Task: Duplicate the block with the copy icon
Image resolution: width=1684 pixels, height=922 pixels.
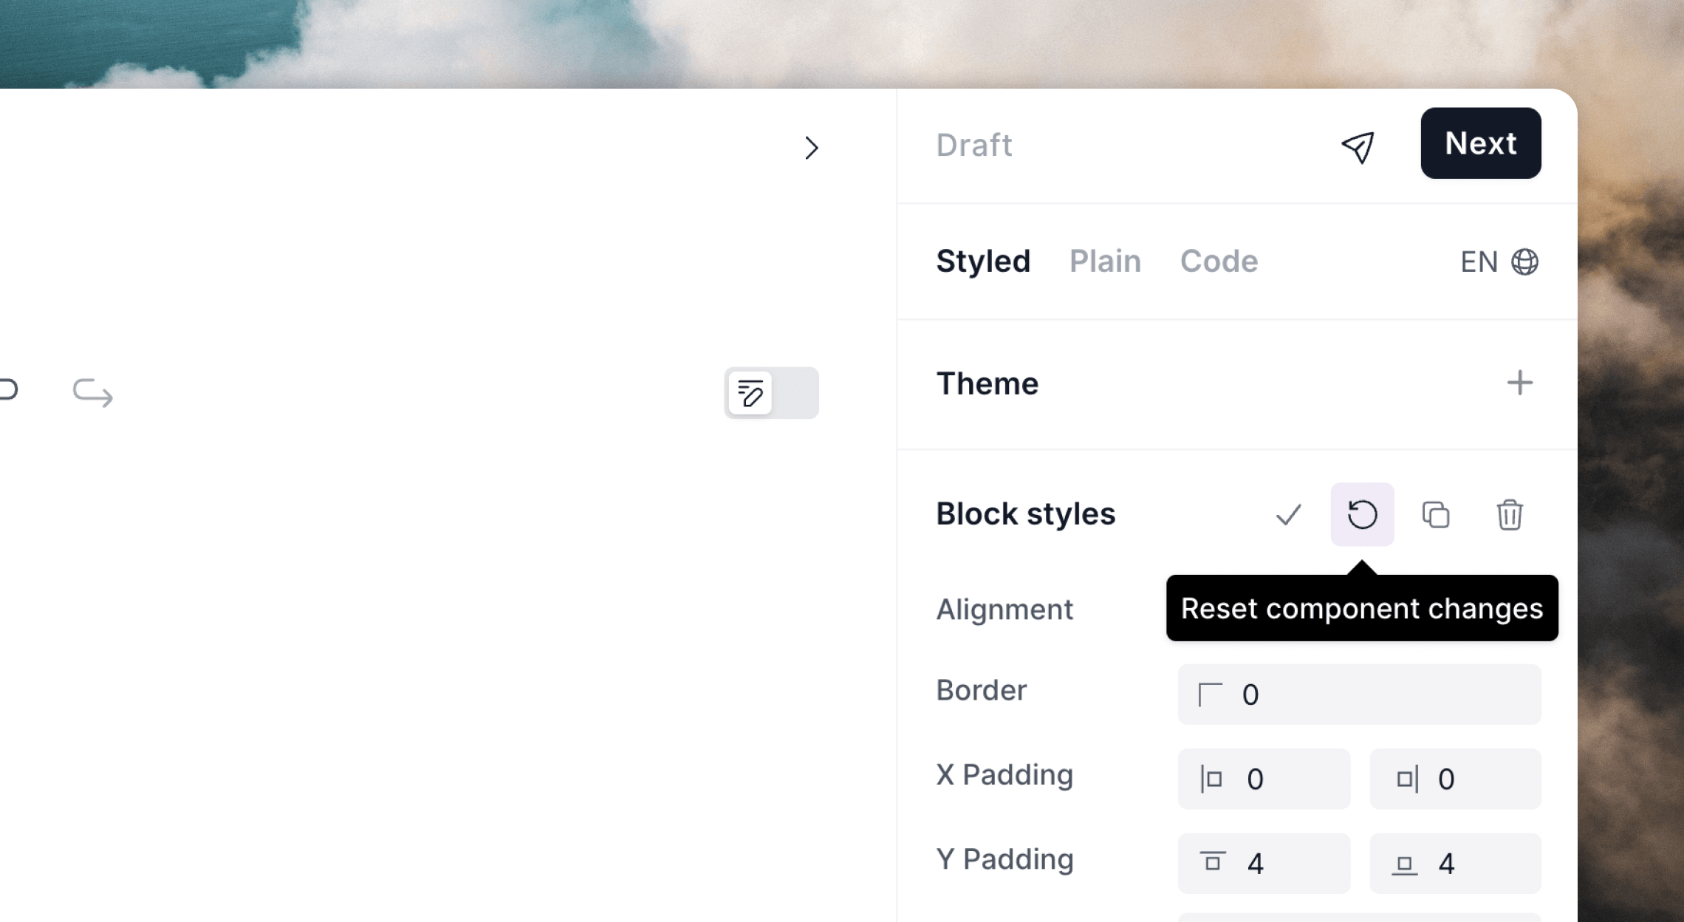Action: tap(1435, 515)
